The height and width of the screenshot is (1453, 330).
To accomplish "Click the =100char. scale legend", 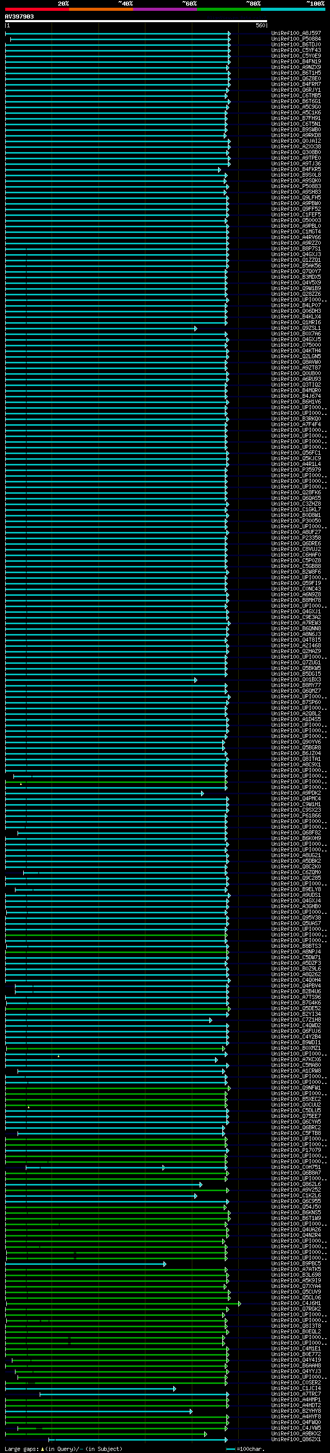I will tap(246, 1448).
